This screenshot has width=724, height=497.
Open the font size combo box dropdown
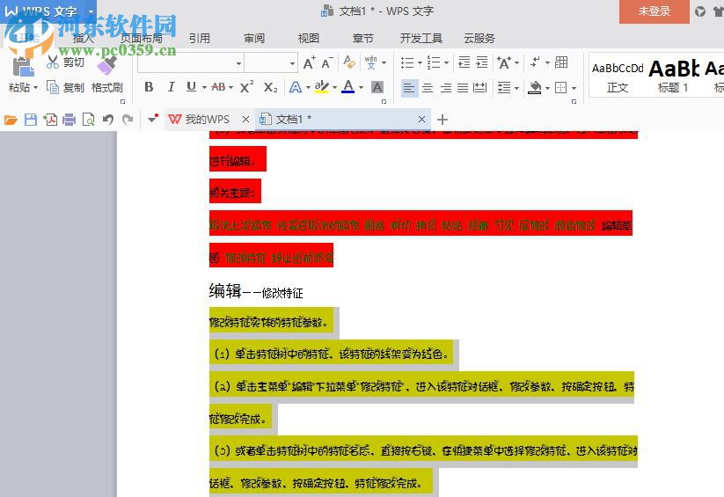point(293,63)
